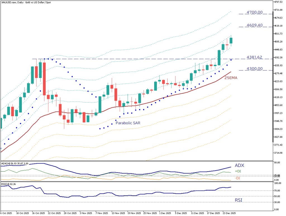Select the 4700.00 price level label
Screen dimensions: 286x216
coord(254,12)
